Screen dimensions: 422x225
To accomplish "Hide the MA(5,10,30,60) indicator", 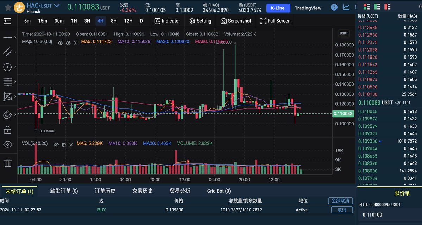I will click(x=61, y=43).
